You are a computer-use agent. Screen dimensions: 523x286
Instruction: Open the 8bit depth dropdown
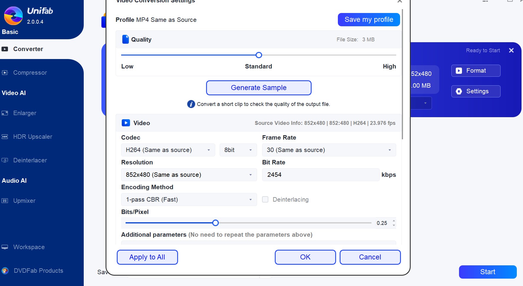238,150
